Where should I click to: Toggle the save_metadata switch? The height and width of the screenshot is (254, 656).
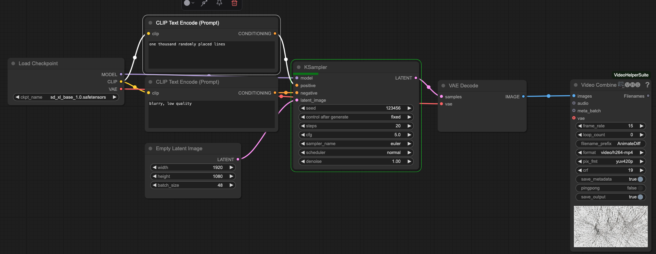(x=640, y=179)
